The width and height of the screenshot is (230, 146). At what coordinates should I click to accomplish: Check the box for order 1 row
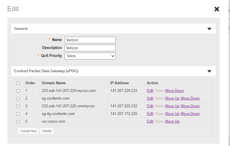pyautogui.click(x=18, y=91)
